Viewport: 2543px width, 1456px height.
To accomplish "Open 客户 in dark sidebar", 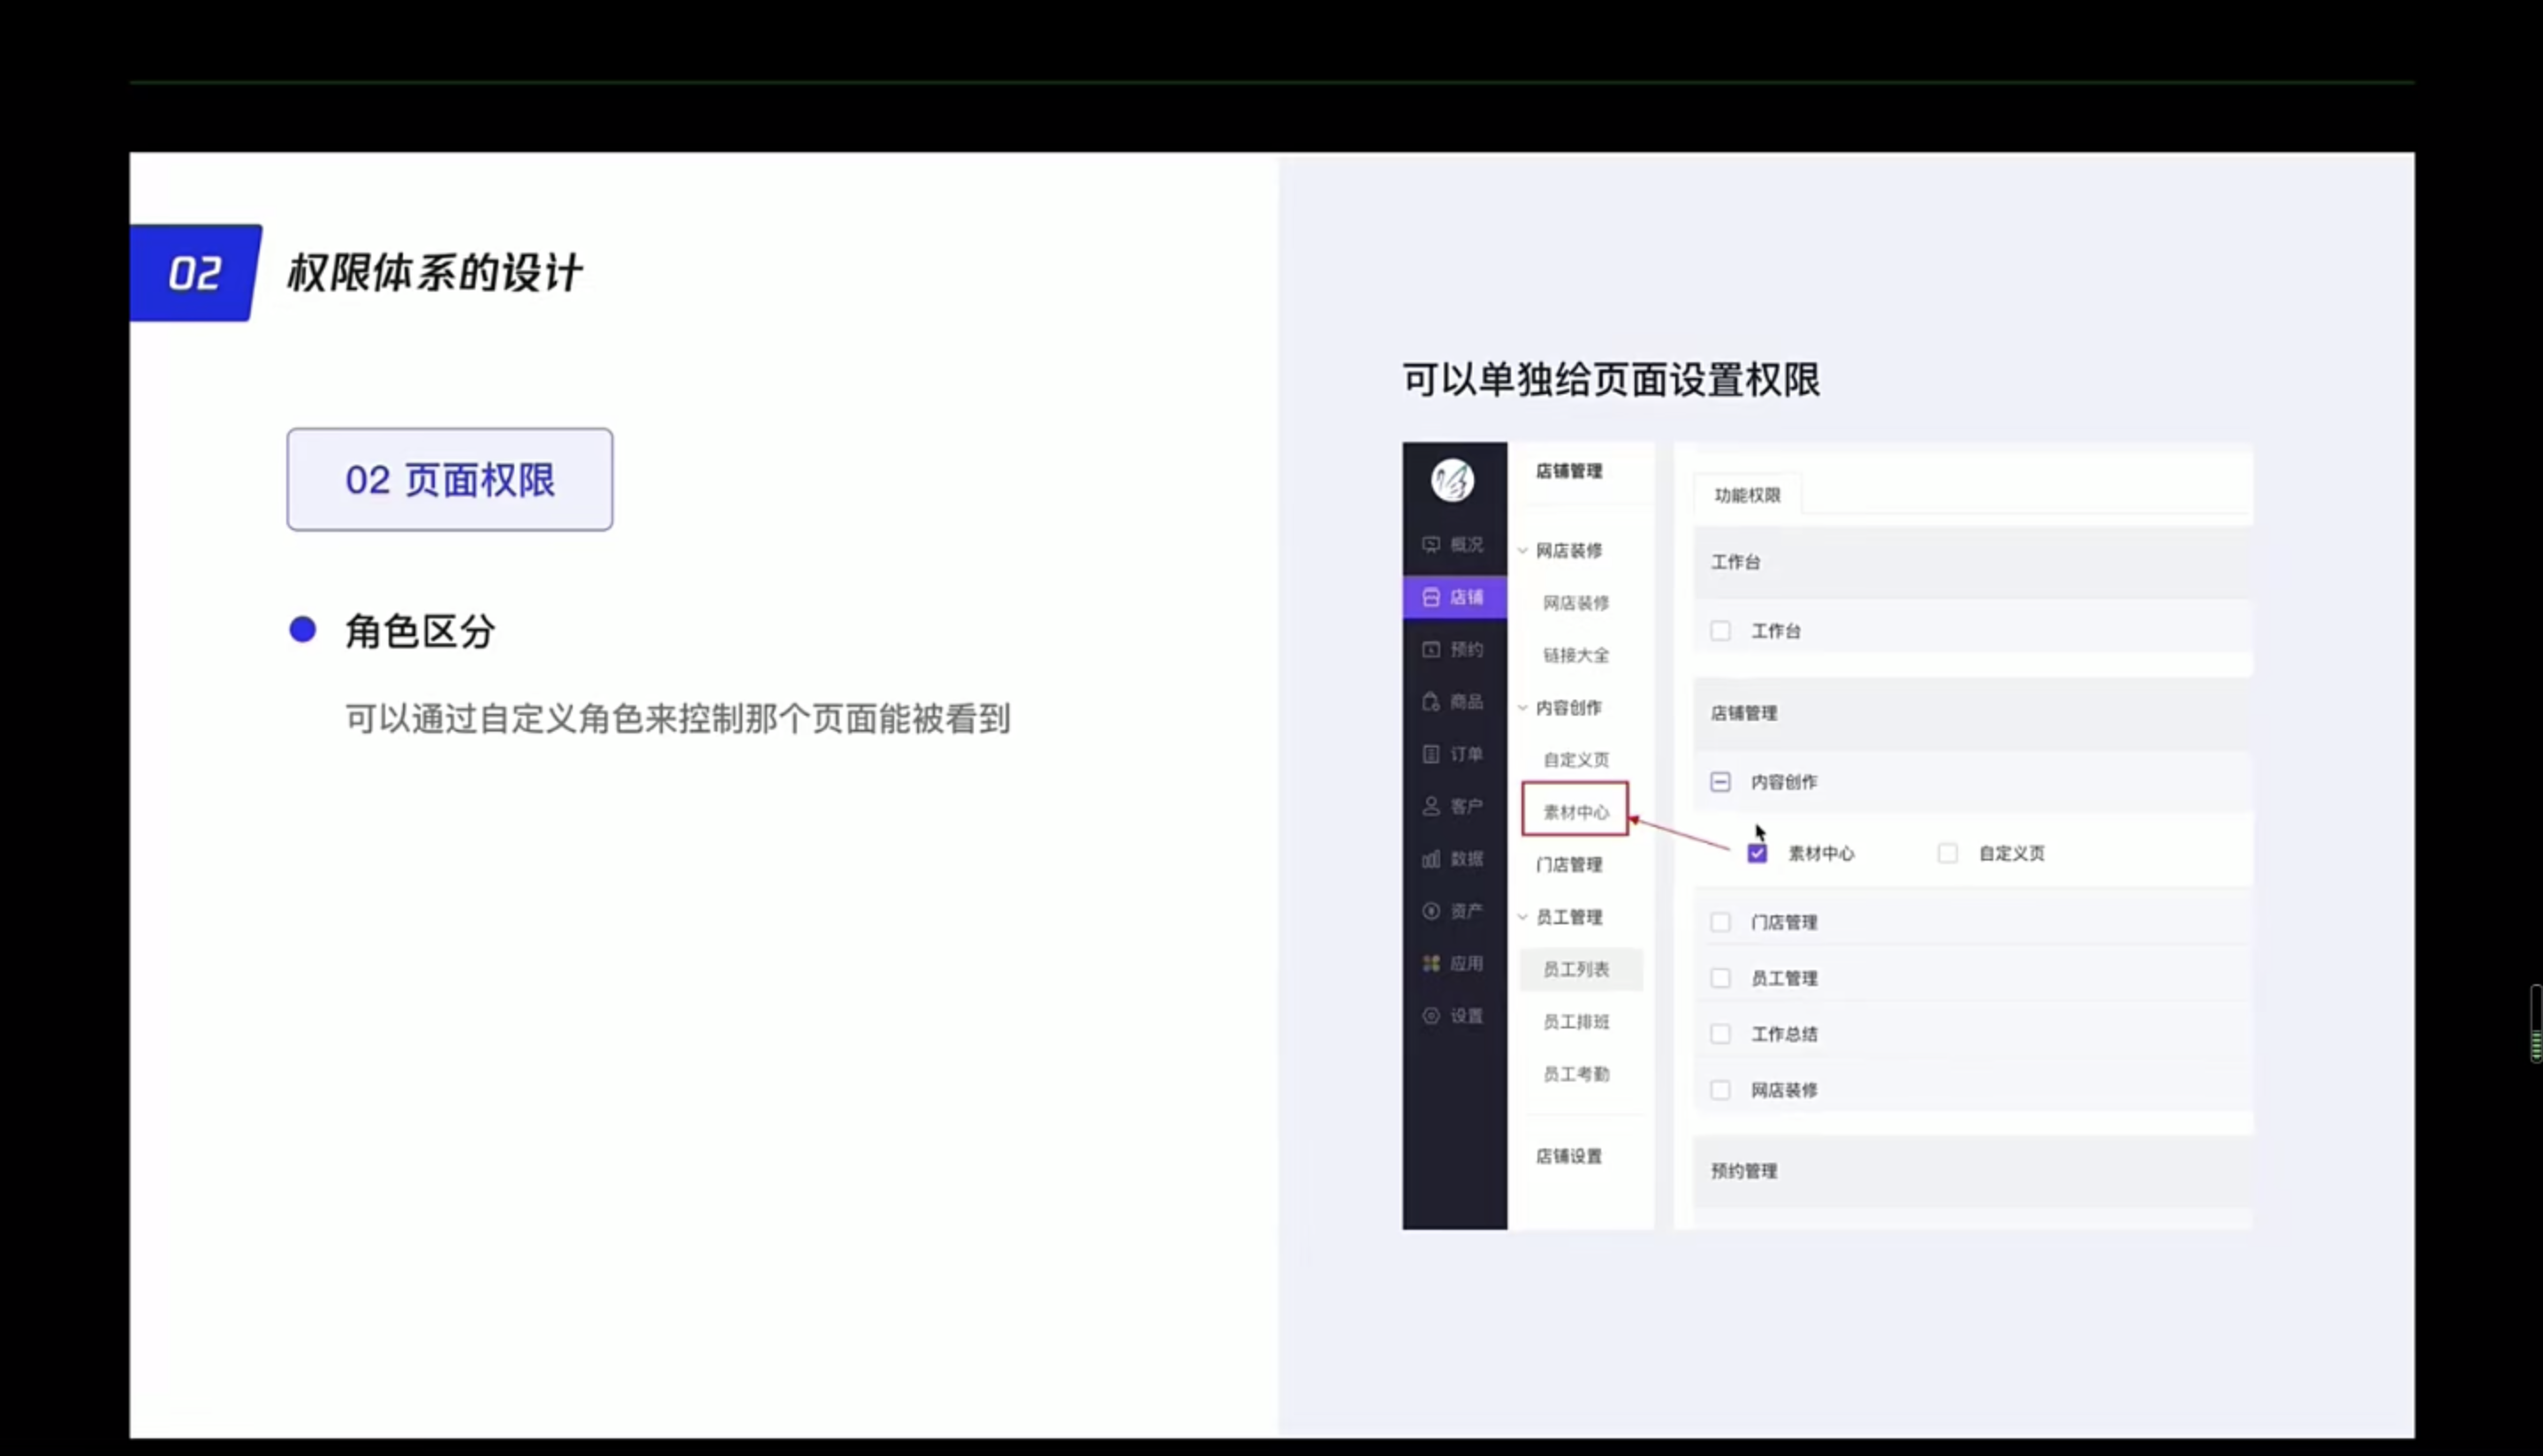I will (x=1453, y=806).
